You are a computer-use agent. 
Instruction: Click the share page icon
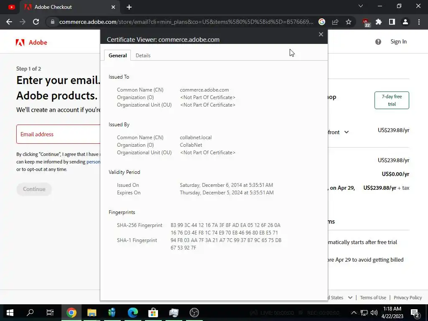335,22
